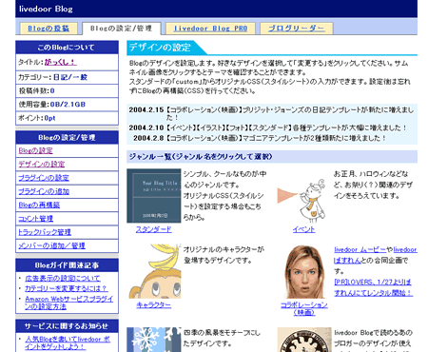
Task: Open Blogの設定 in sidebar
Action: point(35,150)
